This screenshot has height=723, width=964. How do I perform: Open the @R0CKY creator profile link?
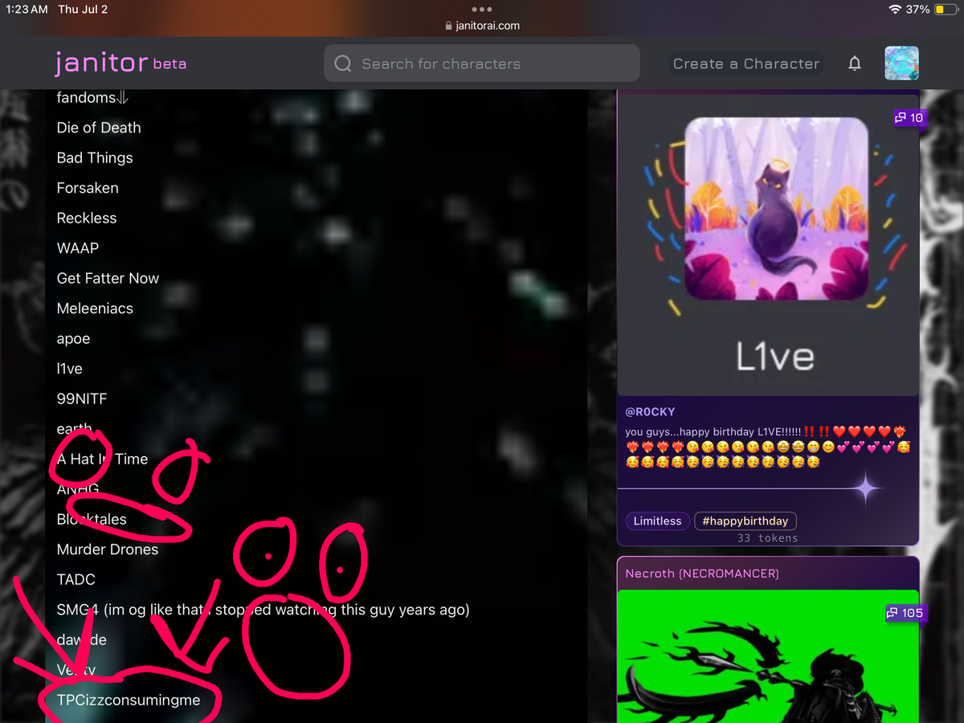(x=650, y=411)
